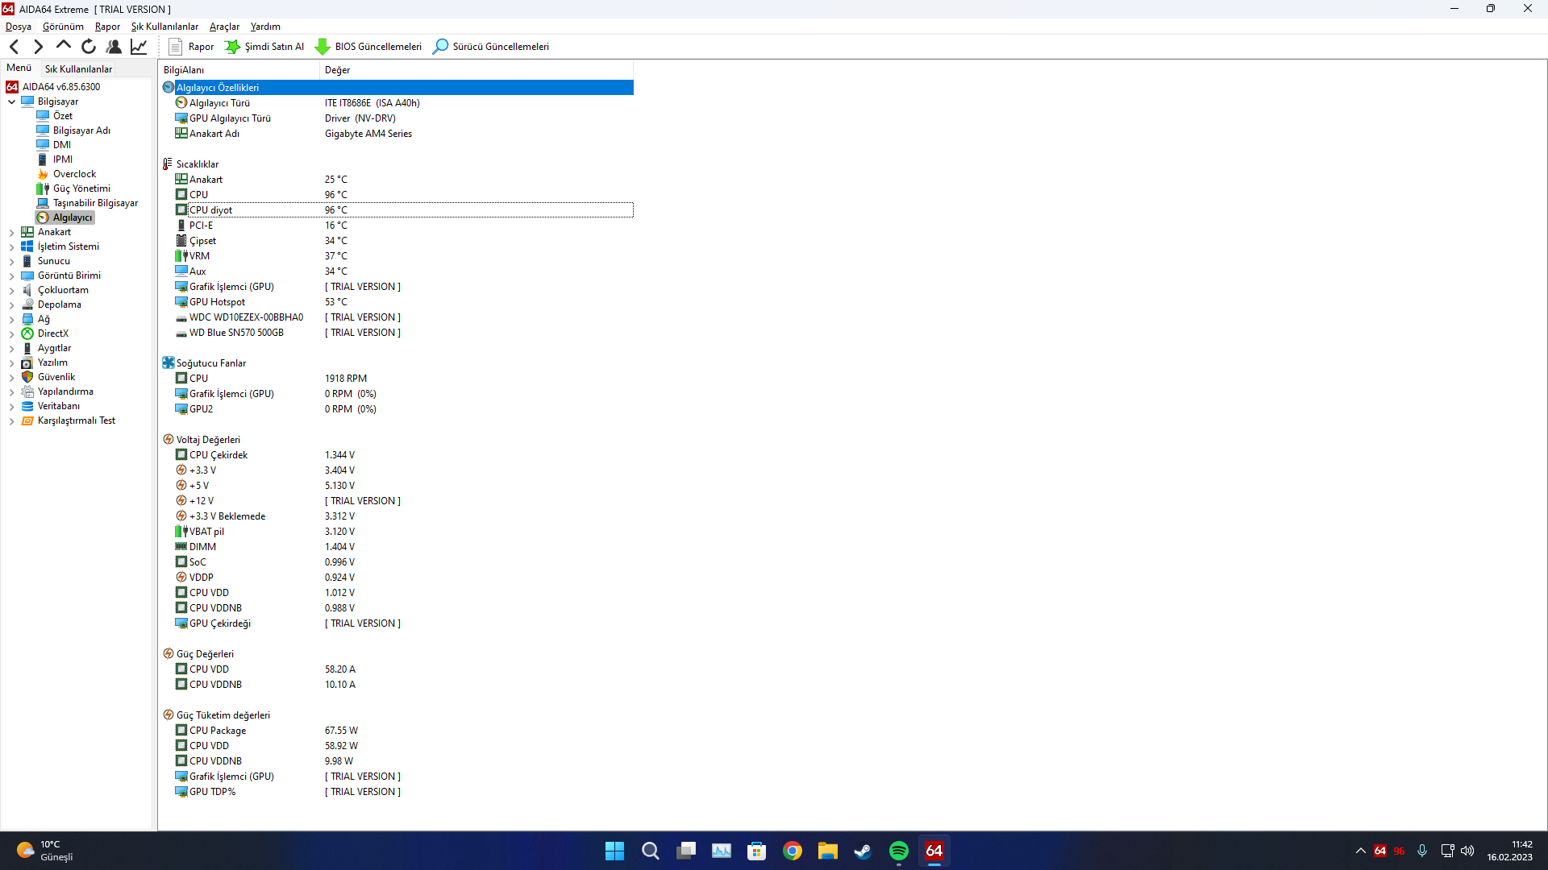The height and width of the screenshot is (870, 1548).
Task: Expand the Görüntü Birimi tree node
Action: [x=11, y=275]
